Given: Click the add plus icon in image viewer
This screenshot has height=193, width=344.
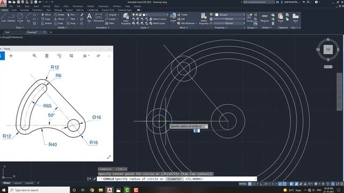Looking at the screenshot, I should (x=11, y=56).
